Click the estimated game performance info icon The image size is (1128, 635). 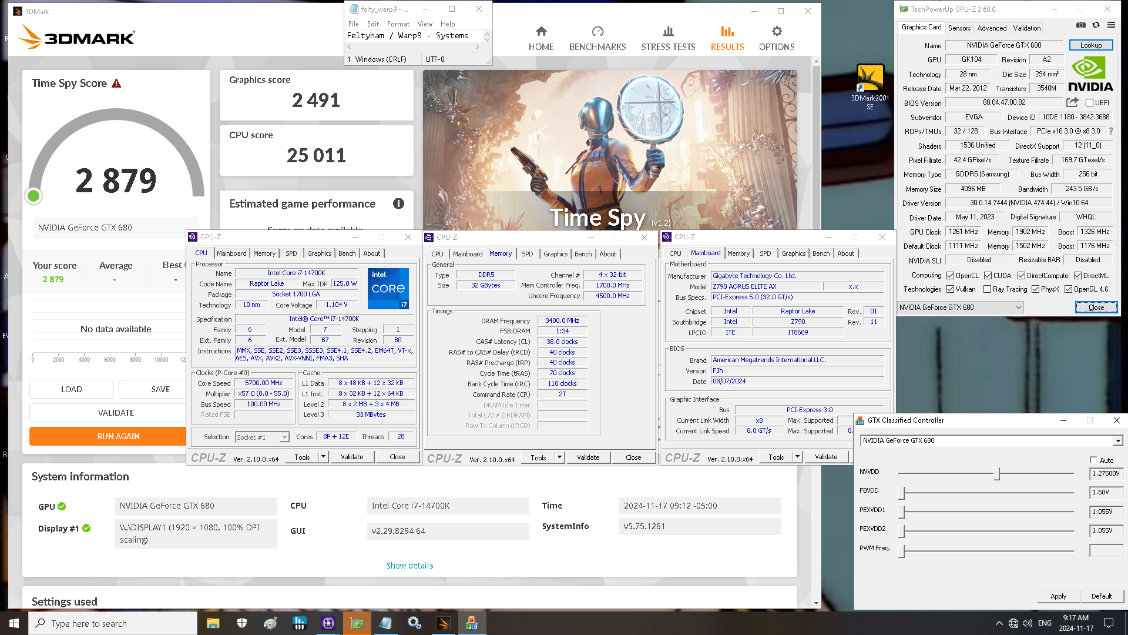point(398,203)
